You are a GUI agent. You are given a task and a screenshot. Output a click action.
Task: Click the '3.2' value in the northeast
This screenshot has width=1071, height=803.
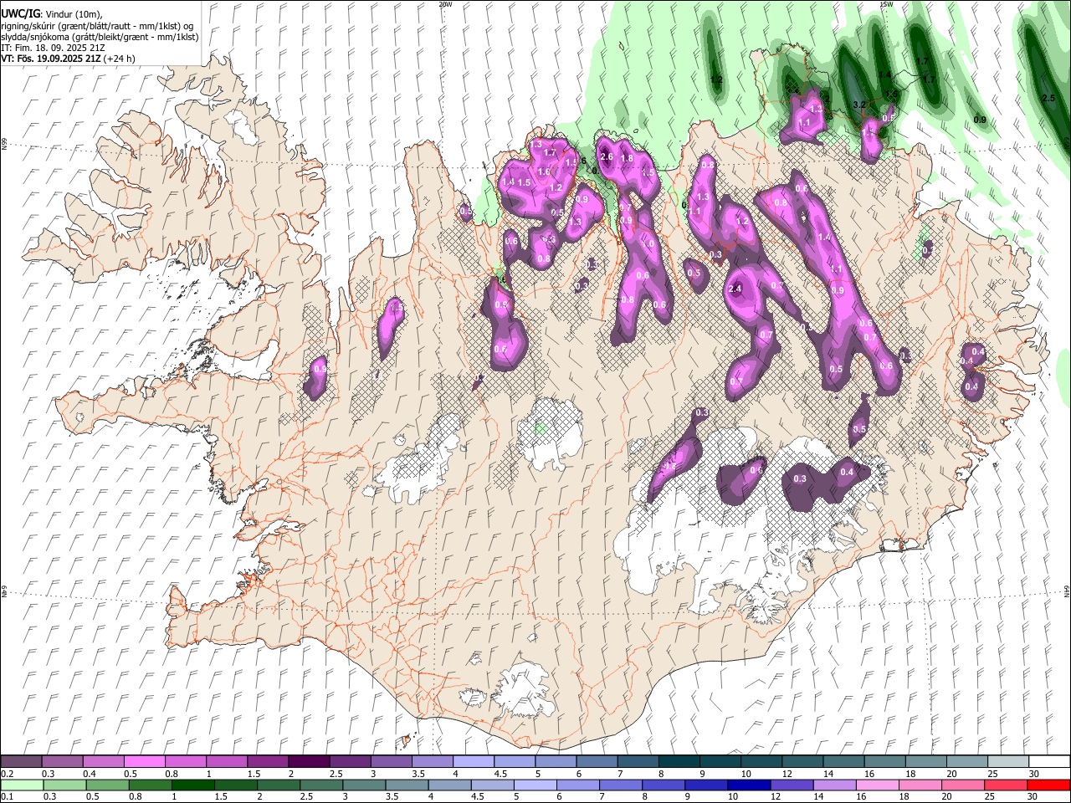point(858,105)
